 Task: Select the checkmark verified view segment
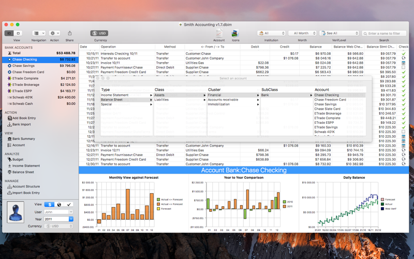(x=69, y=205)
